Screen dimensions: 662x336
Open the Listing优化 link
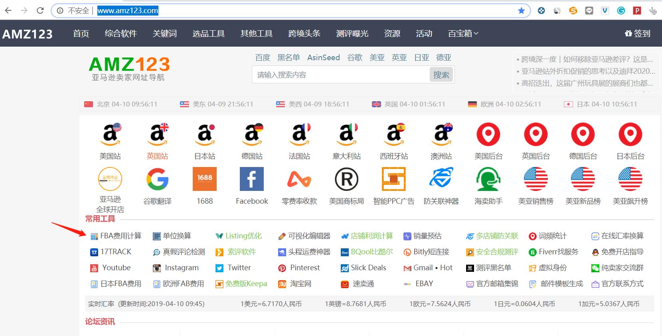point(239,236)
